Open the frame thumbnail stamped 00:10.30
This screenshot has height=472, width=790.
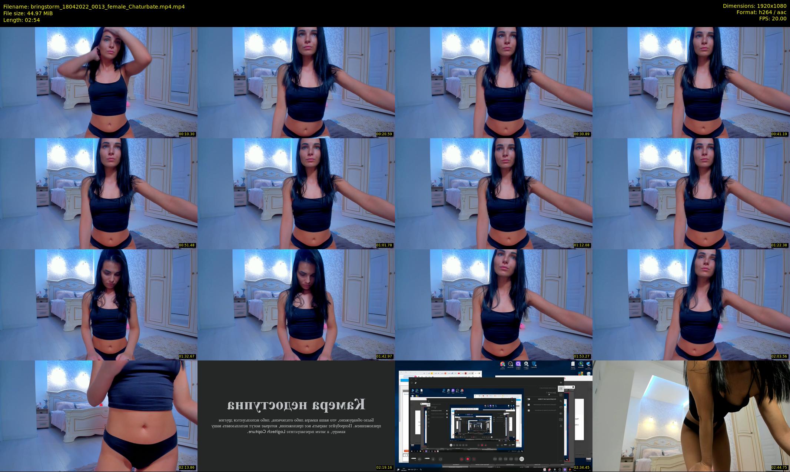(x=99, y=82)
